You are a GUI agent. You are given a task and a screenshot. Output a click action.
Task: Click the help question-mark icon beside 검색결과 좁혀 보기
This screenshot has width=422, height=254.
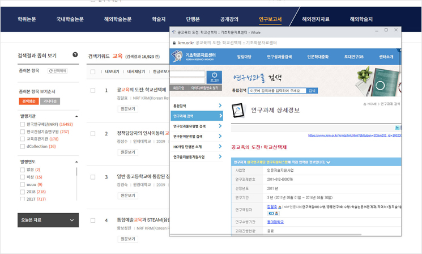tap(75, 54)
